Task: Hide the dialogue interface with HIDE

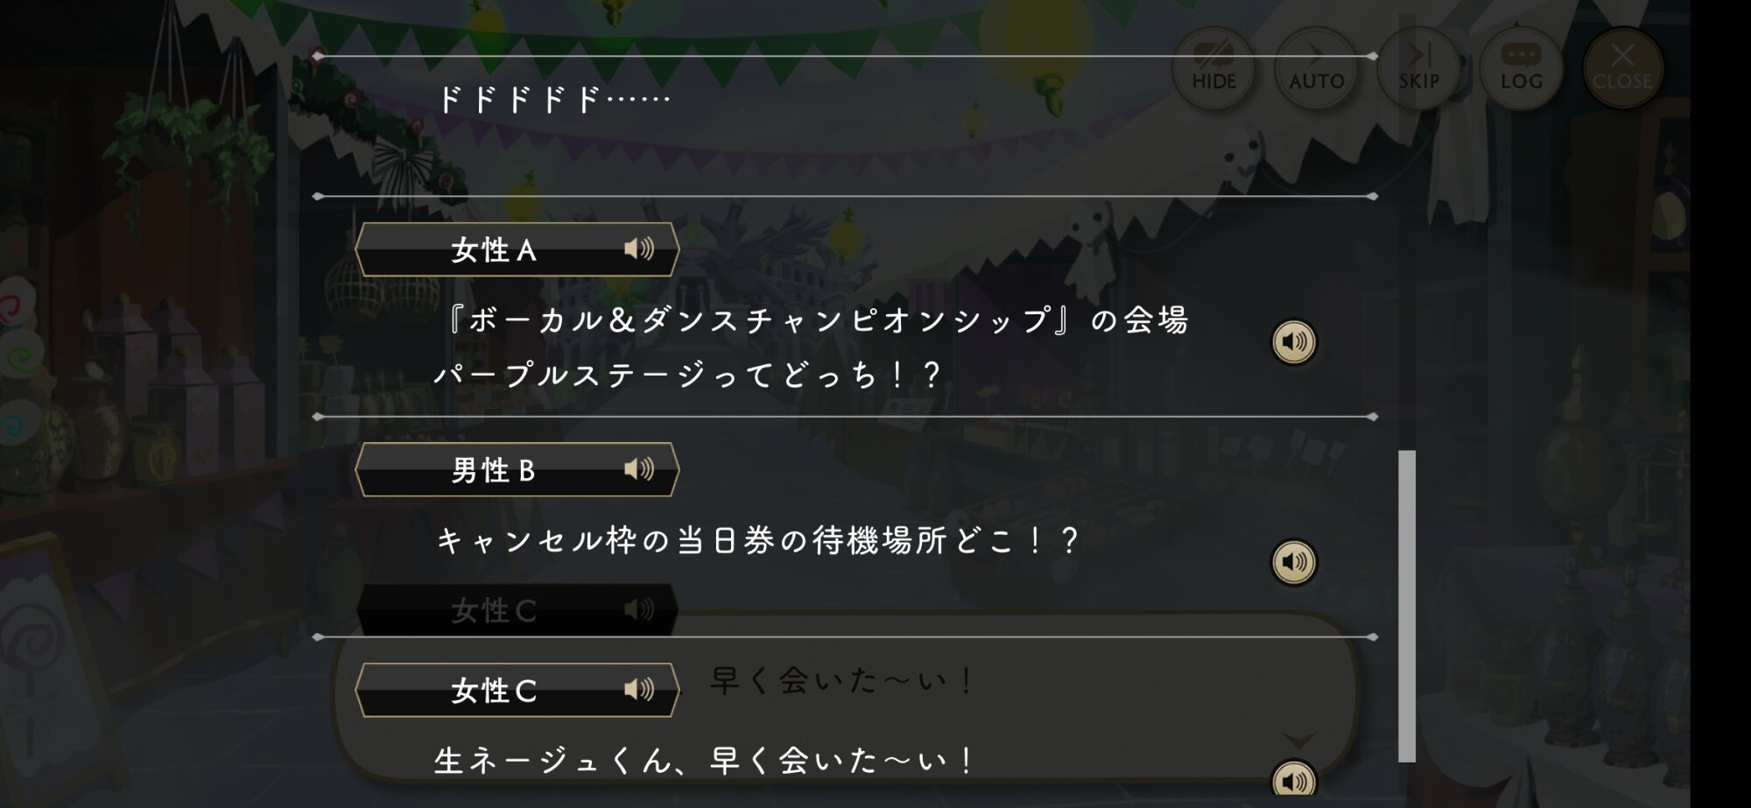Action: click(1213, 67)
